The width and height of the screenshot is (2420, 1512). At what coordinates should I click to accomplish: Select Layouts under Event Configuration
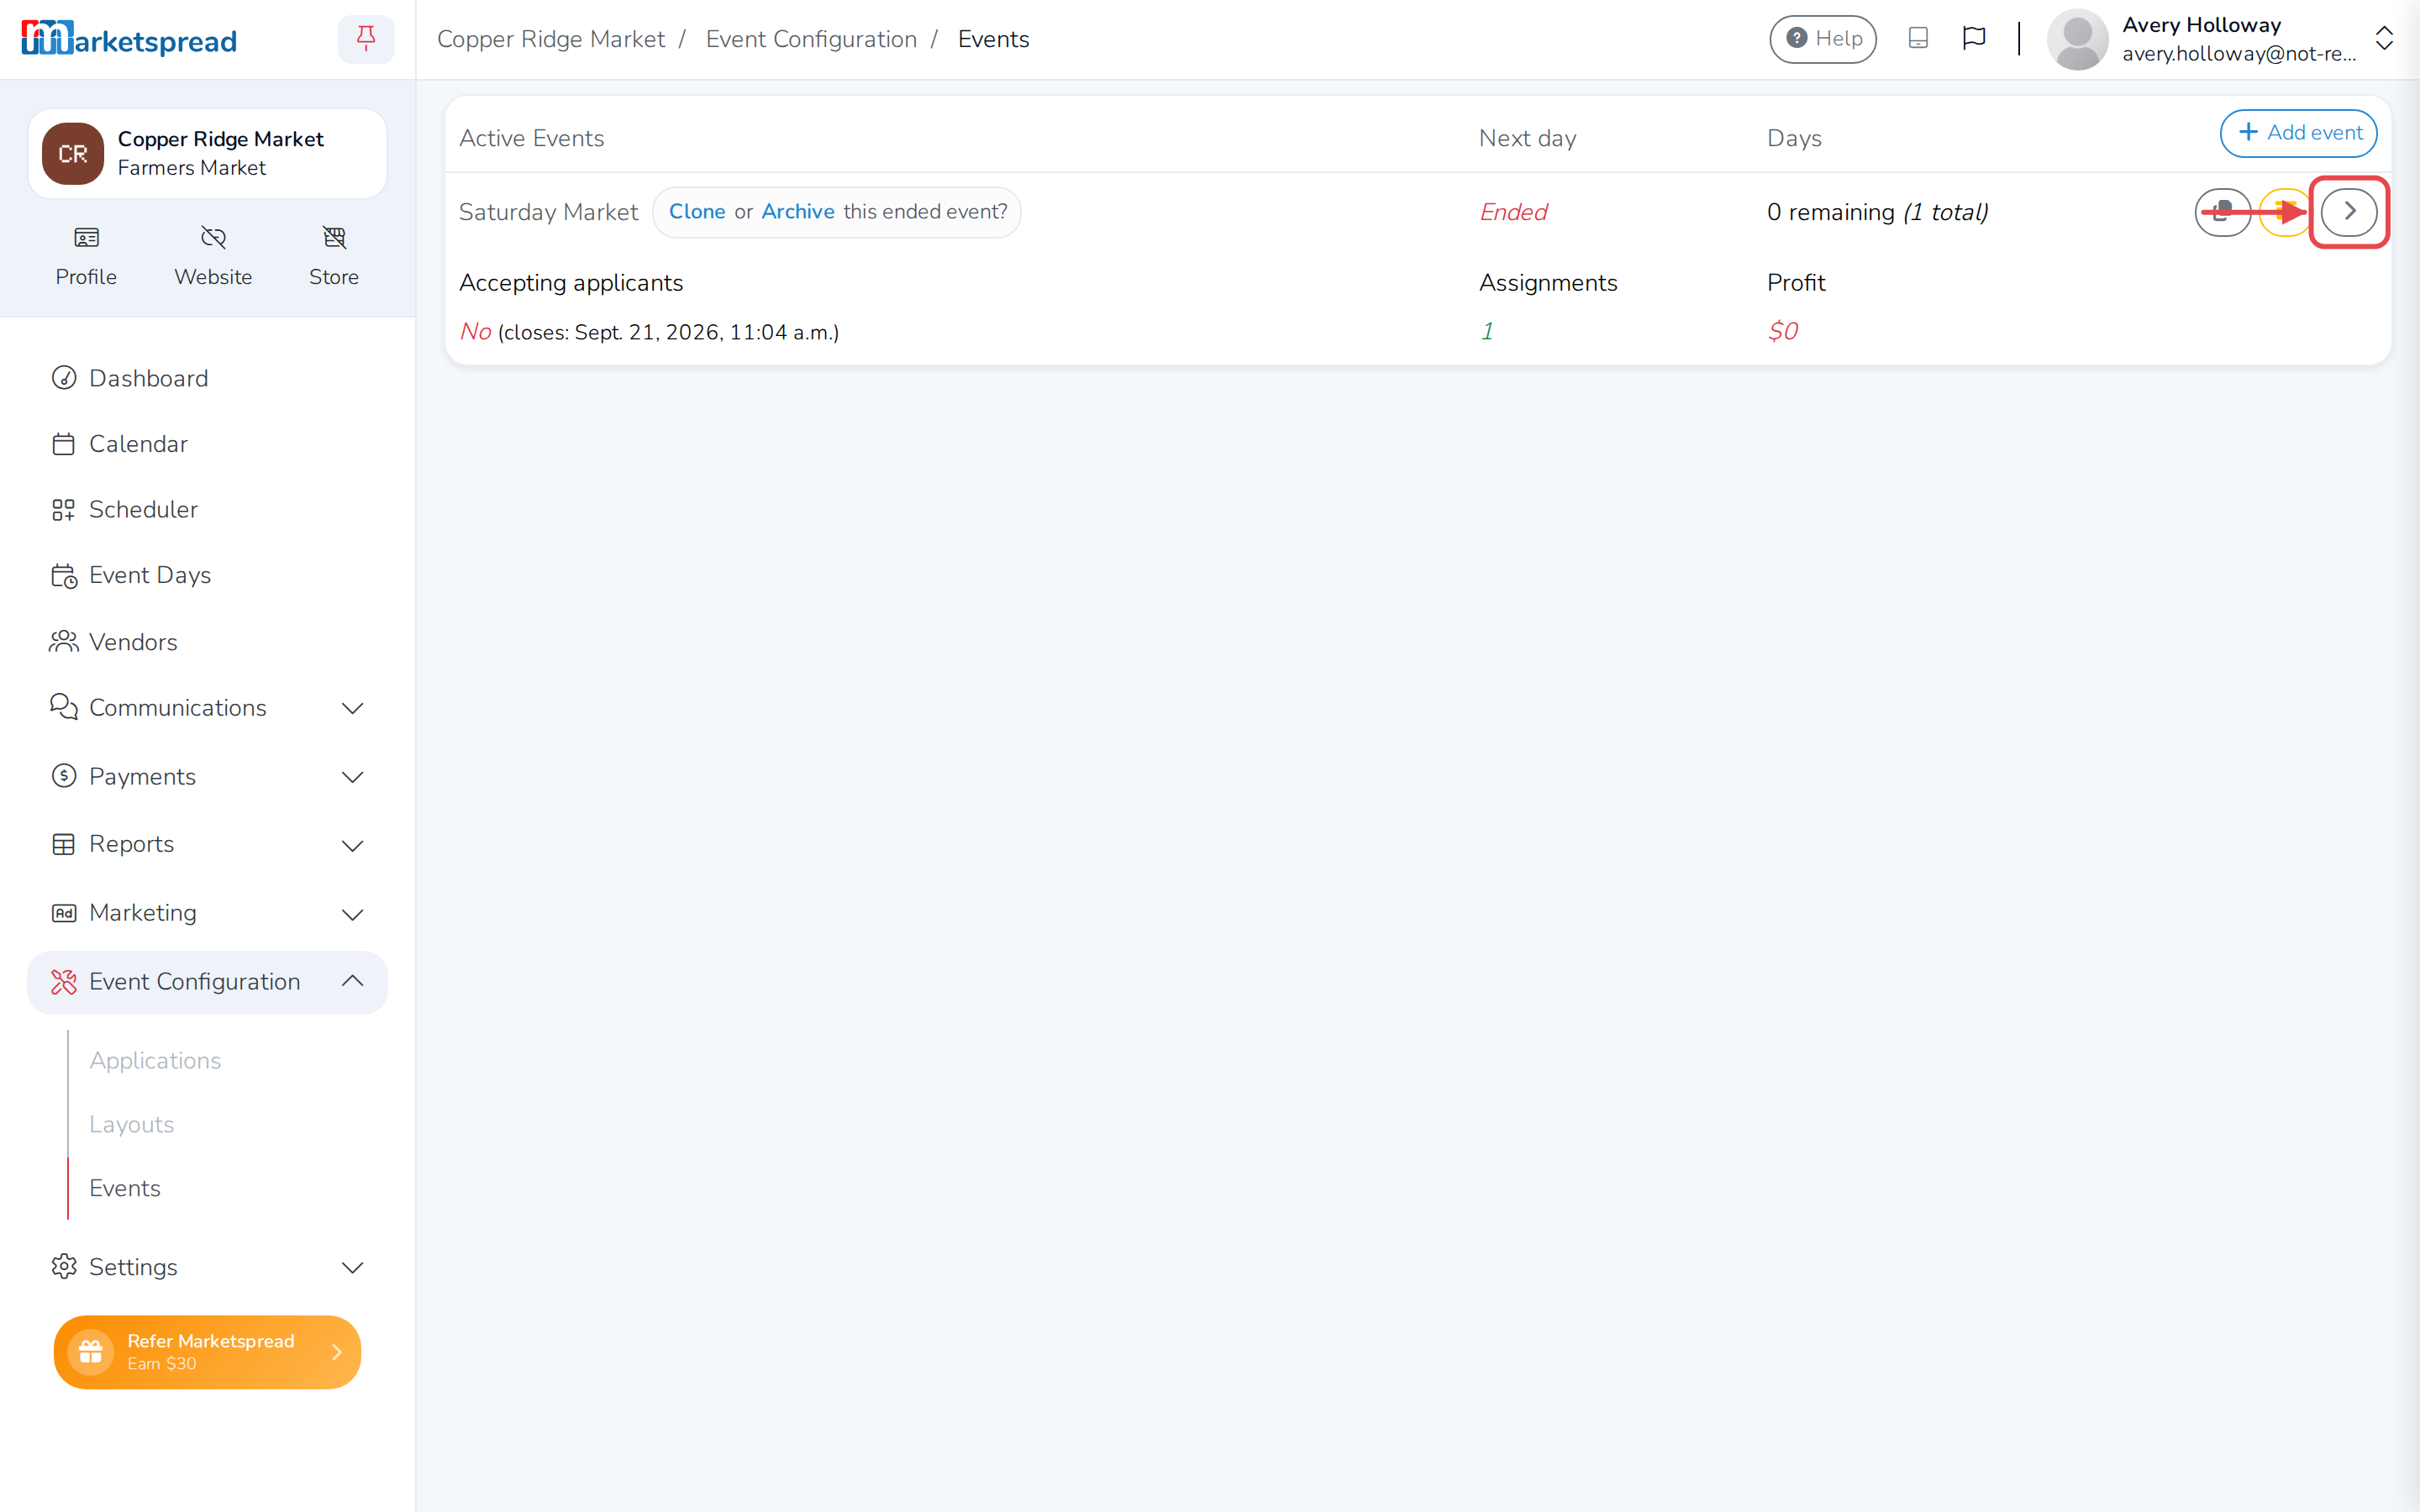(131, 1124)
